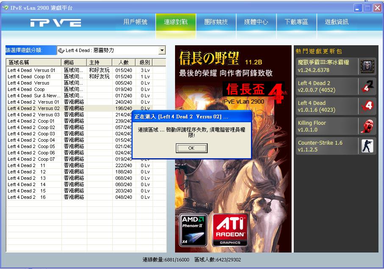Open Counter-Strike 1.6 v1.1.2.5 update
384x269 pixels.
tap(336, 146)
